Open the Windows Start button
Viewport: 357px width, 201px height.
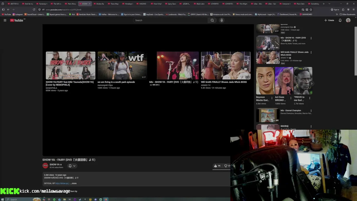pos(3,199)
